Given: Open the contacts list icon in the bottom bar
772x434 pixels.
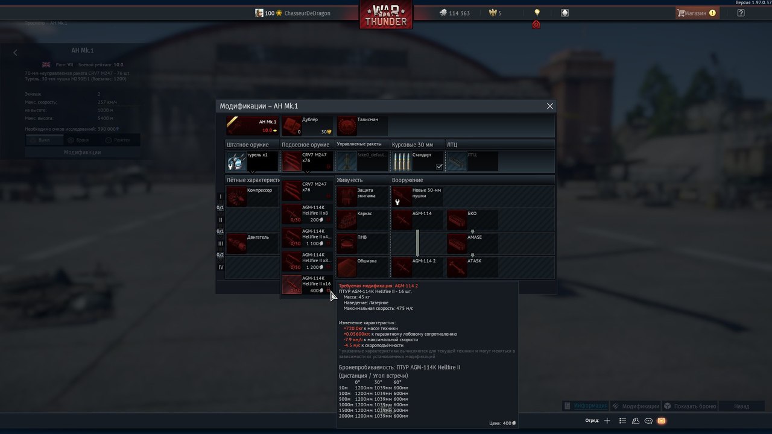Looking at the screenshot, I should pyautogui.click(x=623, y=421).
